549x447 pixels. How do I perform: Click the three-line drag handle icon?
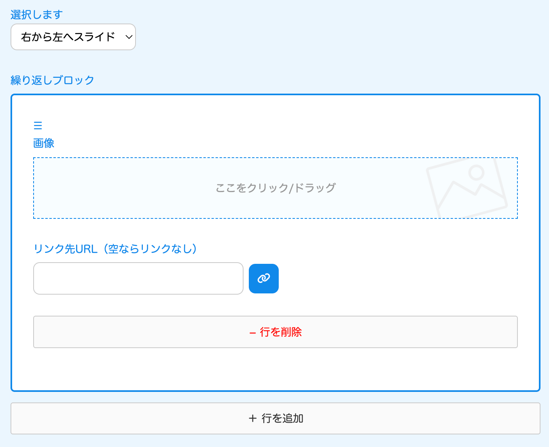coord(38,126)
